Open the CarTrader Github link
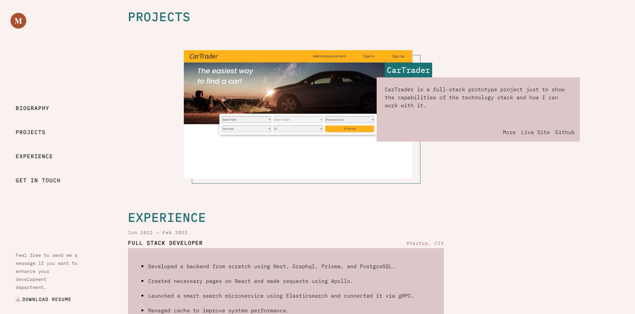 tap(564, 132)
